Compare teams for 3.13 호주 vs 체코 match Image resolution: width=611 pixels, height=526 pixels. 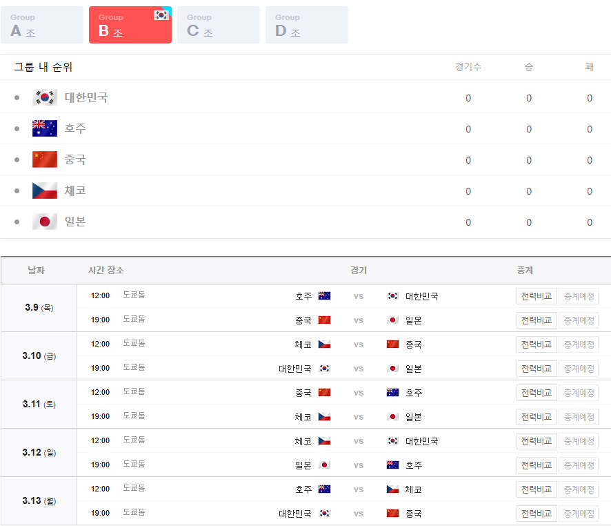coord(537,489)
